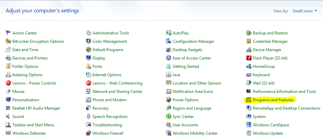
Task: Open the Lenovo Power Controls icon
Action: pos(8,83)
